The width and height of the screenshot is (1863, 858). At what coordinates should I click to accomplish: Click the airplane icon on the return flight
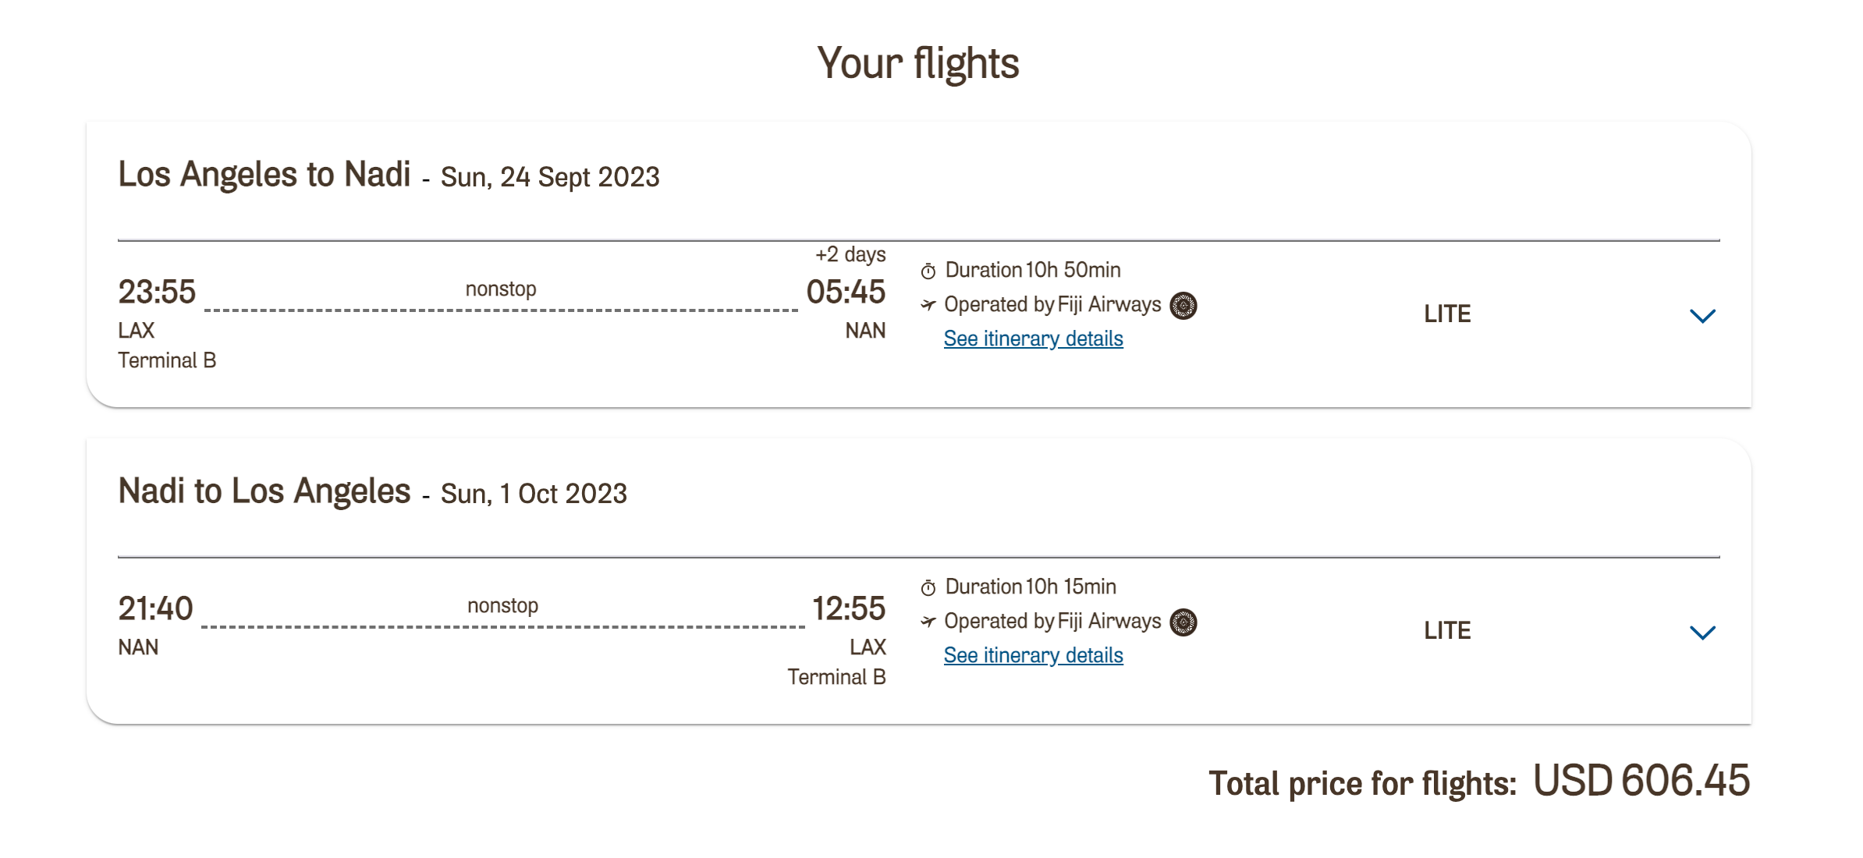928,621
